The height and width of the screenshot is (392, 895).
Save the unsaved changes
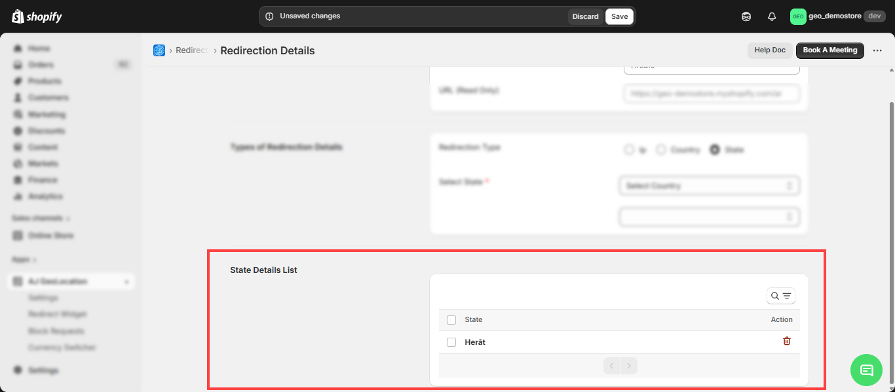click(x=619, y=16)
